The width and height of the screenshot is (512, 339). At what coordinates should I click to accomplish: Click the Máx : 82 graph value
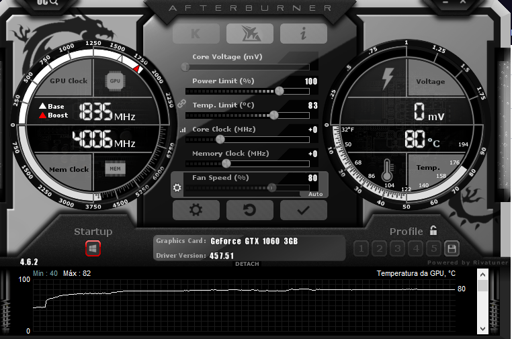pyautogui.click(x=77, y=273)
